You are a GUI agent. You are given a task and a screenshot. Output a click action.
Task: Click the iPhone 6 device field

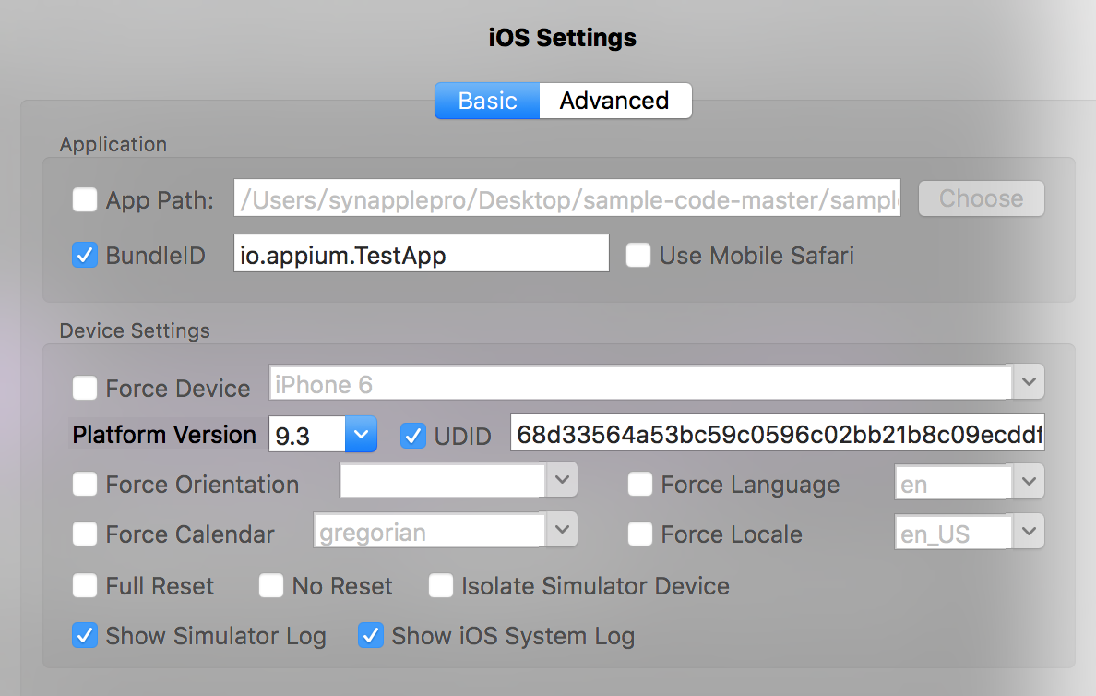[x=640, y=383]
